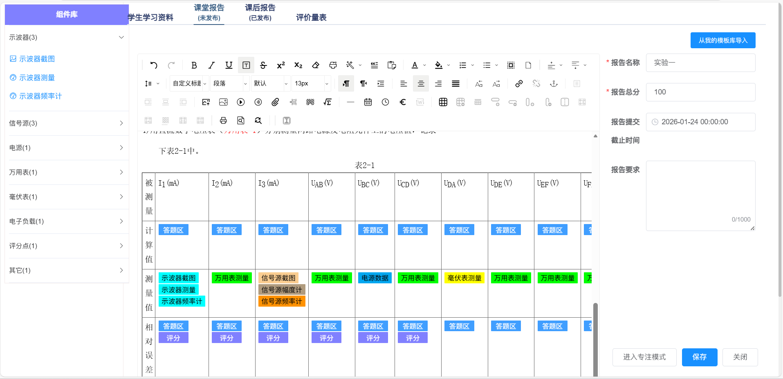Toggle bold formatting
783x379 pixels.
tap(194, 65)
